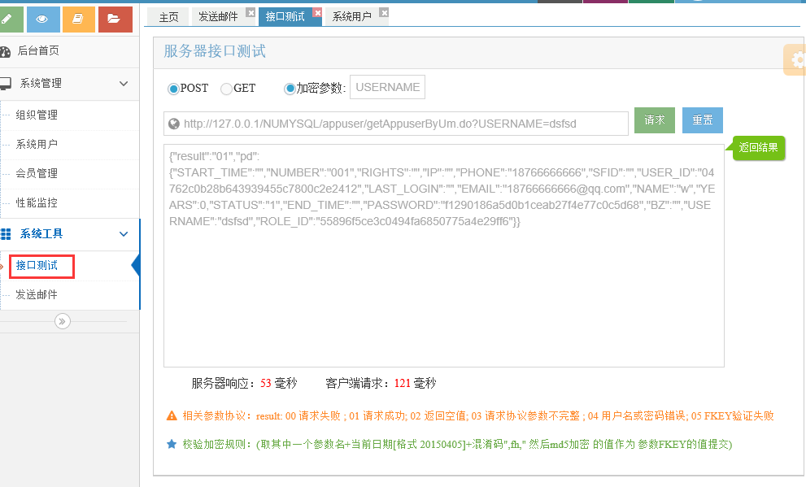
Task: Click the blue eye view icon
Action: pos(42,20)
